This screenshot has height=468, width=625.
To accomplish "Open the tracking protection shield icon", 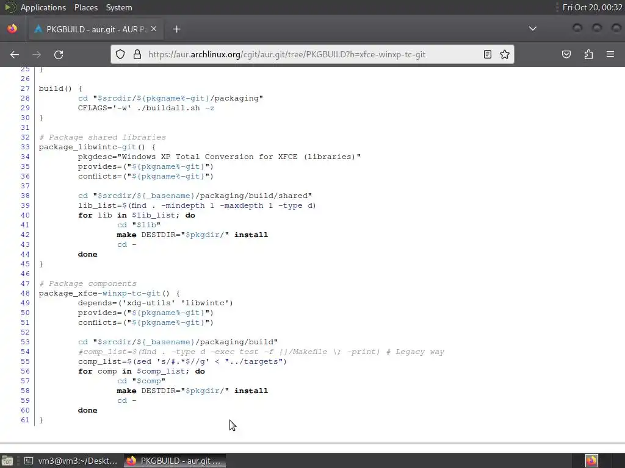I will [x=120, y=54].
